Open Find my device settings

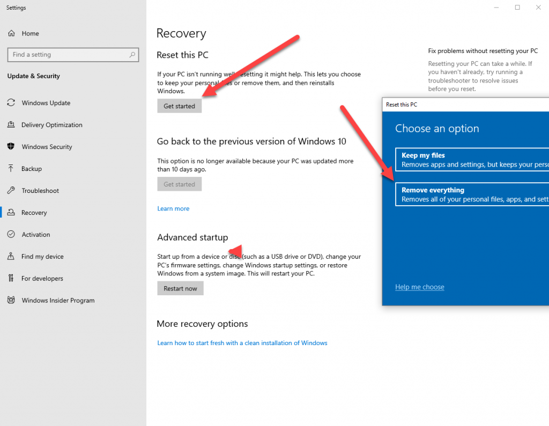(42, 257)
